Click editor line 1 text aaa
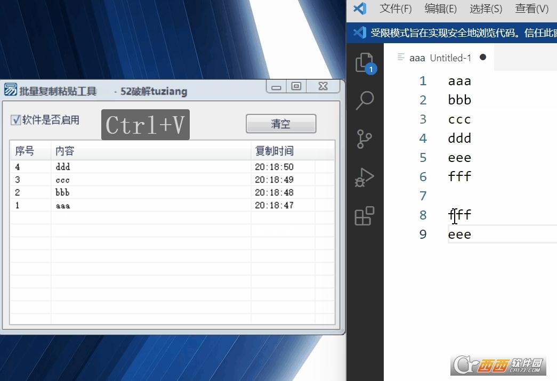 click(459, 82)
